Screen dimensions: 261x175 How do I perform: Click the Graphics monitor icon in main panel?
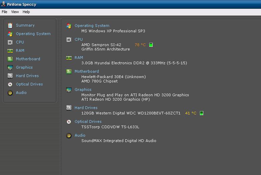tap(69, 90)
